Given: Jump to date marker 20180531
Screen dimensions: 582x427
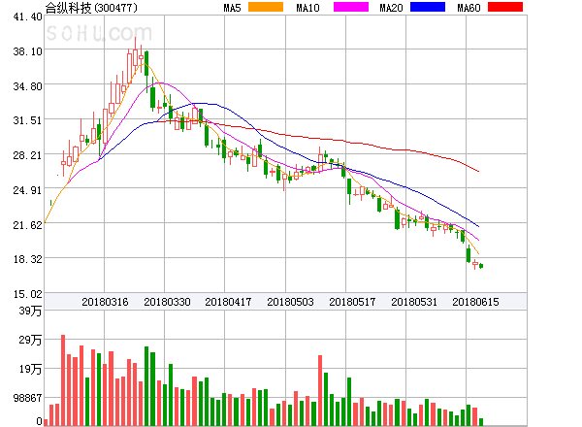Looking at the screenshot, I should tap(415, 302).
